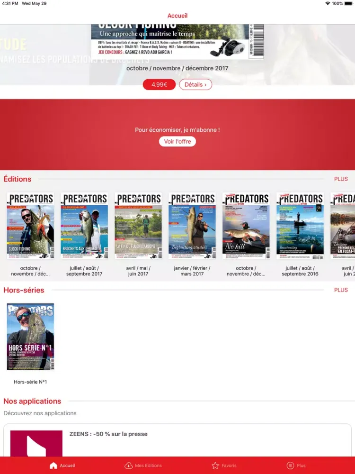Switch to the Mes Editions tab
The width and height of the screenshot is (355, 474).
click(148, 465)
